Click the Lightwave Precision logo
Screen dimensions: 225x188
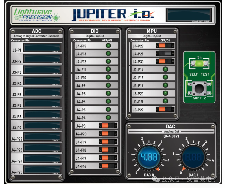coord(32,15)
